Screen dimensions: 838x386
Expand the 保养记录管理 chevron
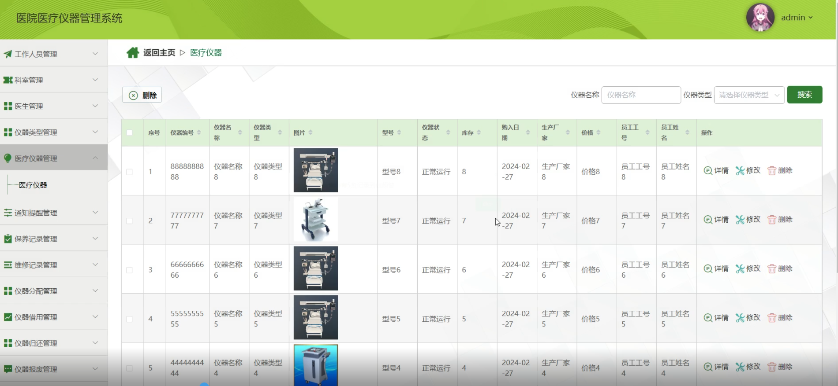(x=95, y=238)
